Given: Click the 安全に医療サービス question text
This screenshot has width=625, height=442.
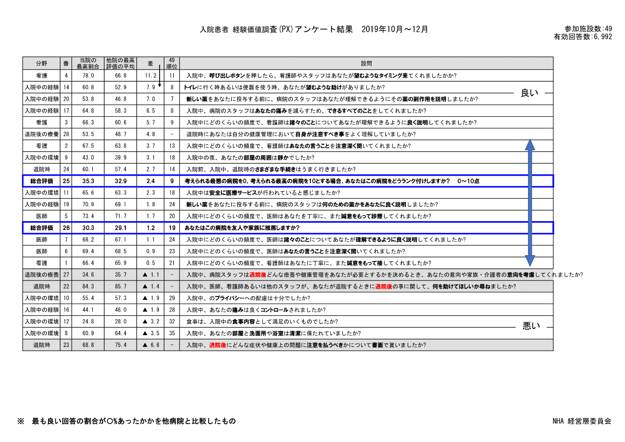Looking at the screenshot, I should coord(263,193).
